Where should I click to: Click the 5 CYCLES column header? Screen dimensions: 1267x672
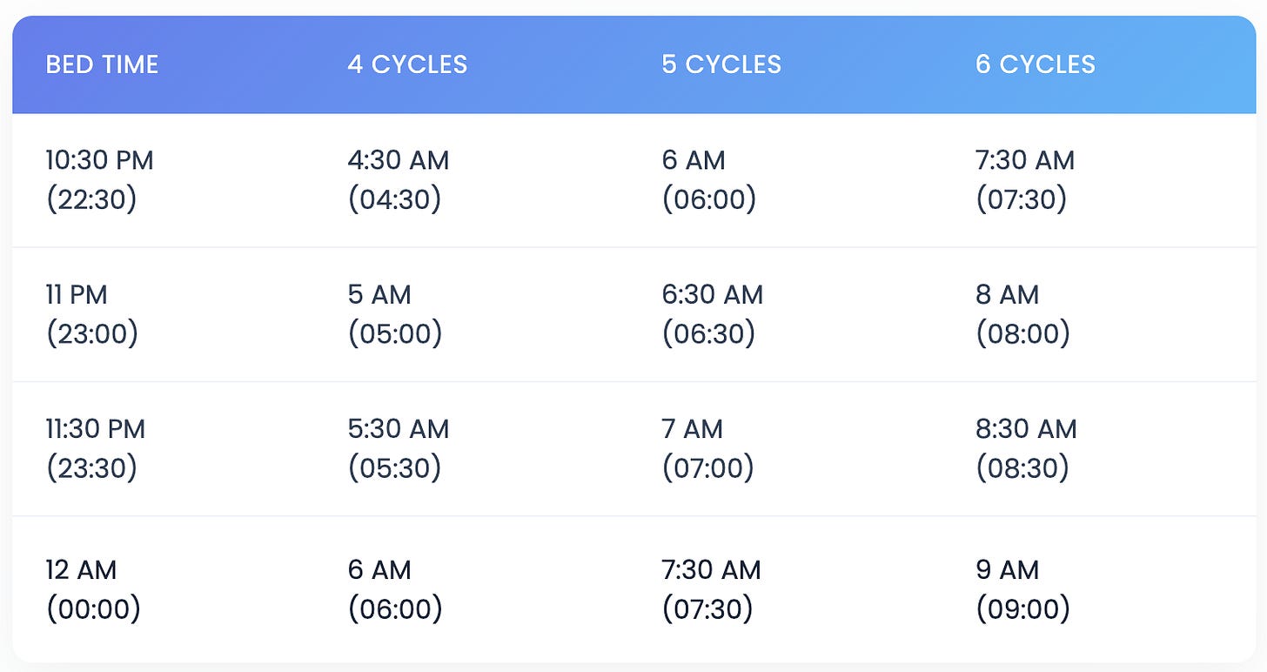(721, 64)
